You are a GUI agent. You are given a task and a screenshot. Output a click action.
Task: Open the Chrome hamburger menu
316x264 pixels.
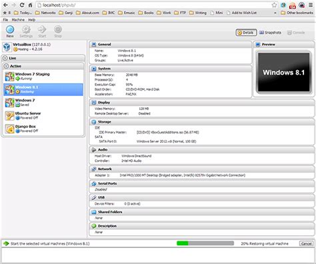tap(311, 5)
